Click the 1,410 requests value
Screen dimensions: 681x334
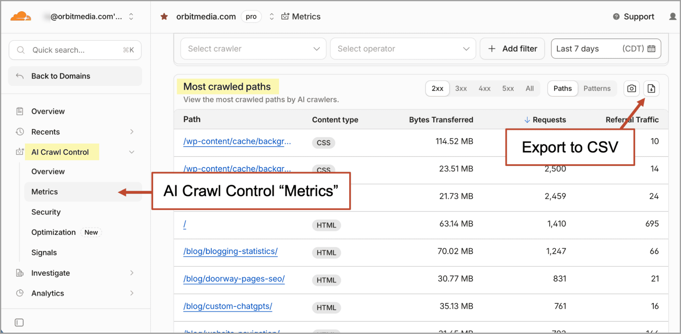[x=556, y=224]
